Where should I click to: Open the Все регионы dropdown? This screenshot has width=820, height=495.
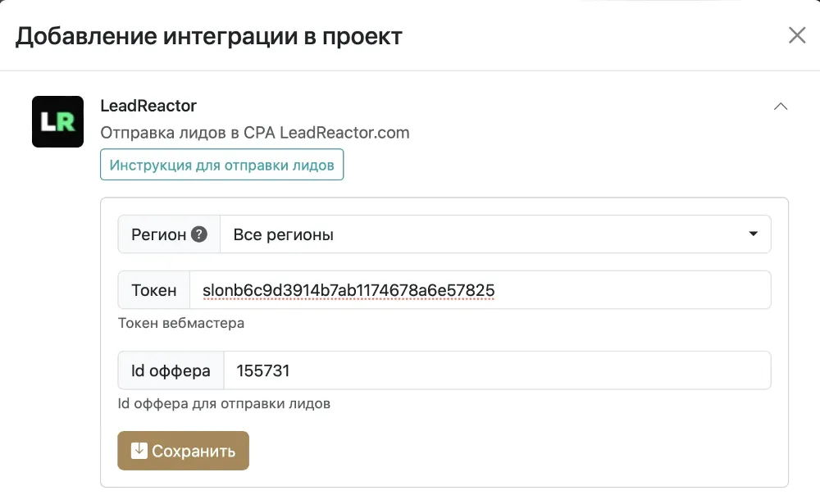(x=492, y=234)
